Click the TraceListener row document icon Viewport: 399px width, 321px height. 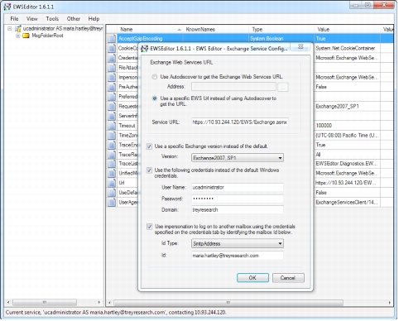pos(112,164)
